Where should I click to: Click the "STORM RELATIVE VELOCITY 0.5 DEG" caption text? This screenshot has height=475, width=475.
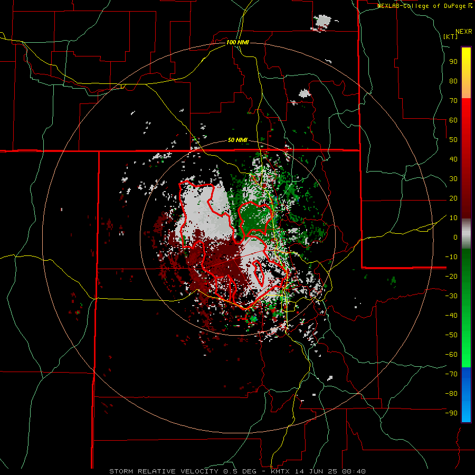tap(183, 471)
